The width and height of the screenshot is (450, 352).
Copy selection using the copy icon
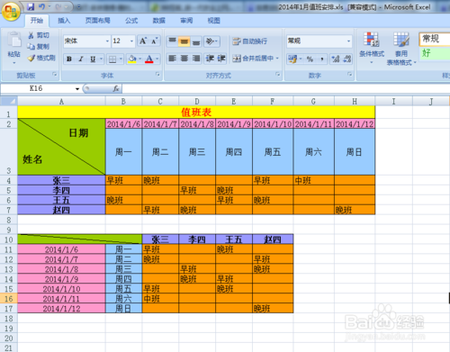pos(31,47)
